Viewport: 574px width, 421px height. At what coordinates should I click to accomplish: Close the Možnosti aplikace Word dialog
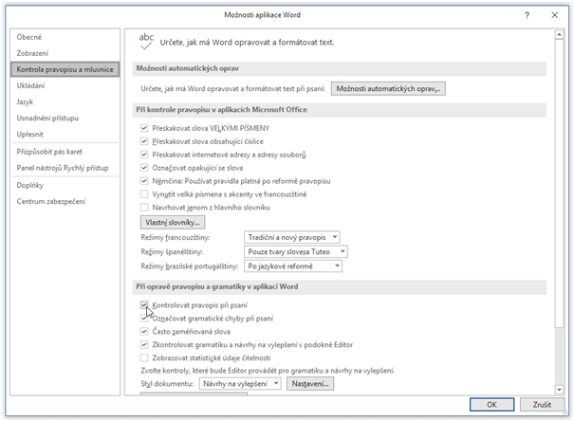pos(555,15)
